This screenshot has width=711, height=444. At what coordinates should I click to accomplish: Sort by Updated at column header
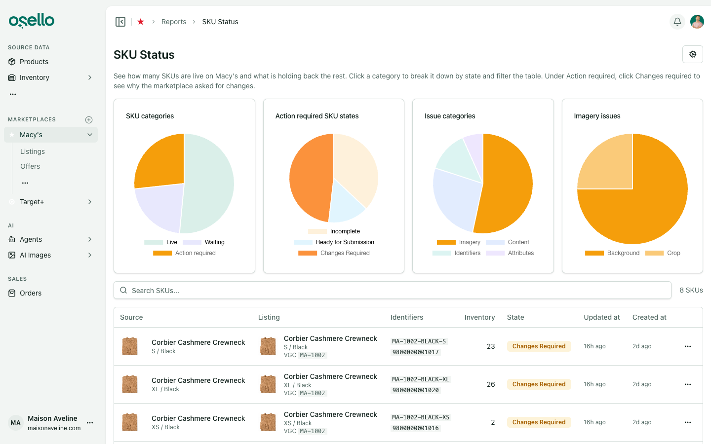(x=601, y=317)
